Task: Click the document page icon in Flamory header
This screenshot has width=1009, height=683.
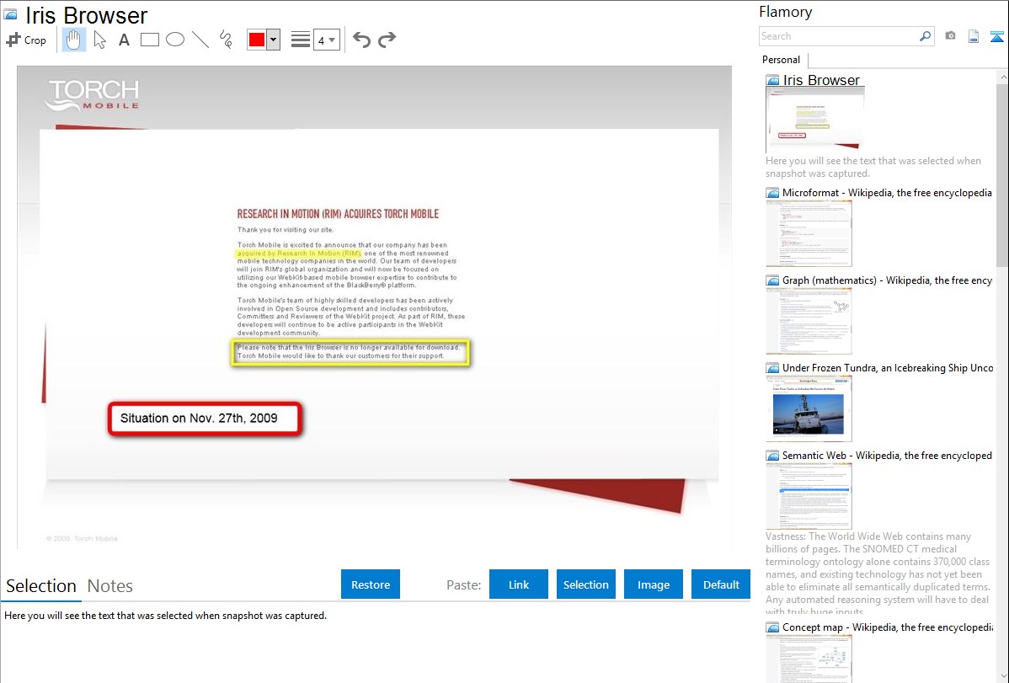Action: pyautogui.click(x=974, y=36)
